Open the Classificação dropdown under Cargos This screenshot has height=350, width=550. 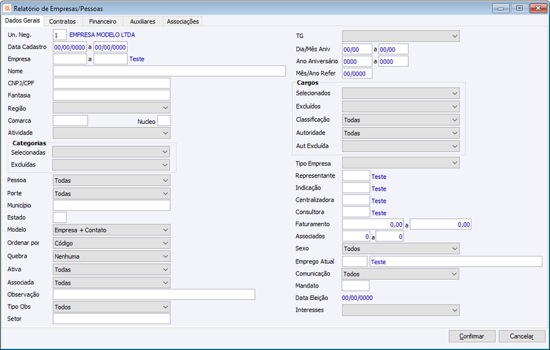[401, 120]
